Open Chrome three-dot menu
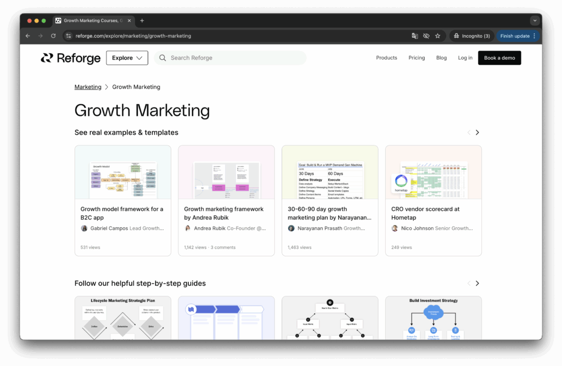This screenshot has height=366, width=562. click(x=535, y=36)
